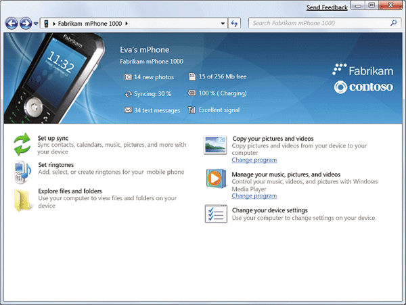Screen dimensions: 406x305
Task: Click the envelope text messages icon
Action: [128, 110]
